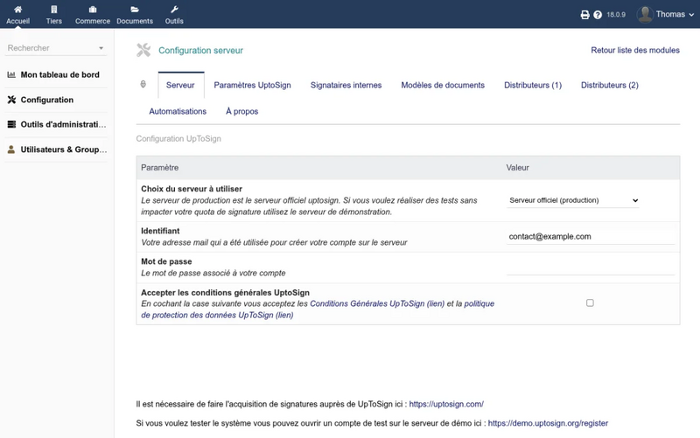The image size is (700, 438).
Task: Click the Mot de passe field
Action: pyautogui.click(x=591, y=268)
